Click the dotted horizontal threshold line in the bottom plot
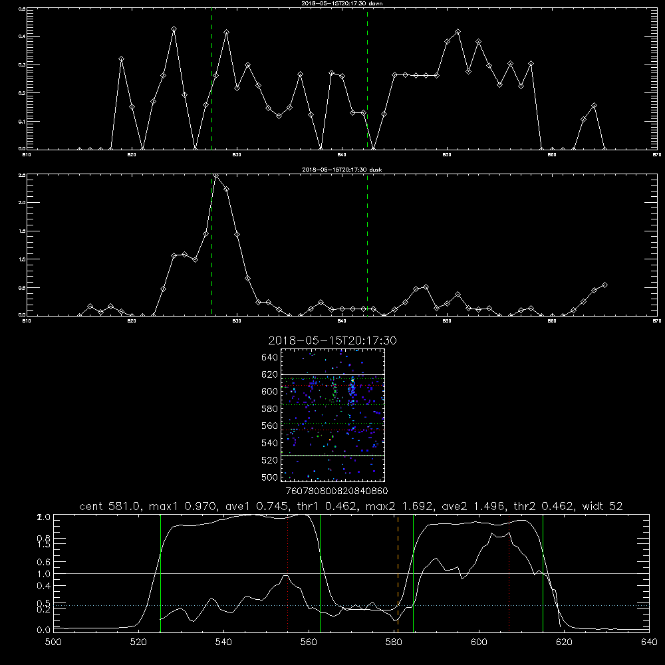Image resolution: width=665 pixels, height=665 pixels. 351,606
